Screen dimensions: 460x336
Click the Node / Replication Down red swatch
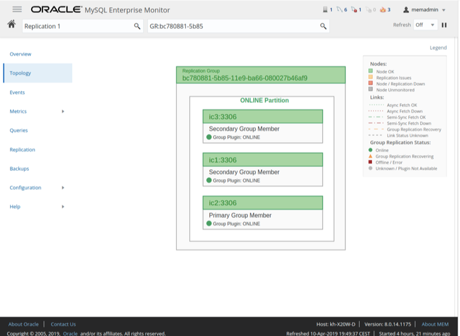371,83
